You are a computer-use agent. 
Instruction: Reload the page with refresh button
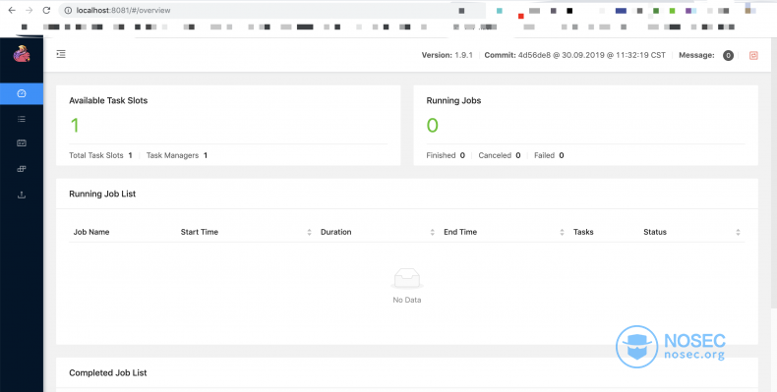point(46,11)
